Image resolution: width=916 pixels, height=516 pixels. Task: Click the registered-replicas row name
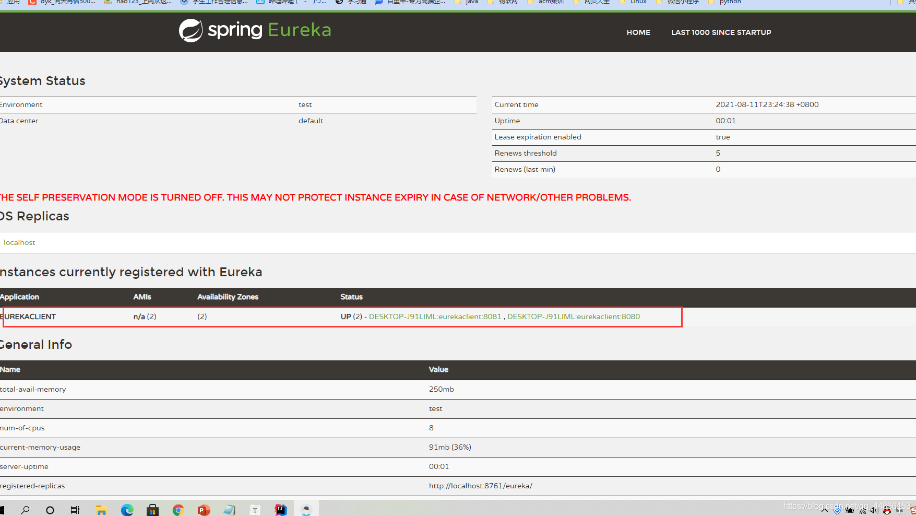(x=32, y=486)
